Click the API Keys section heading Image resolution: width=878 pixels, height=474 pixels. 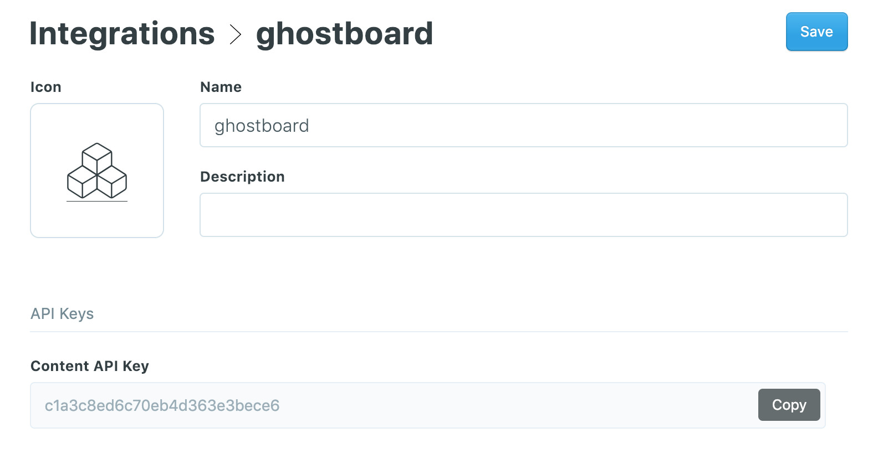tap(62, 314)
